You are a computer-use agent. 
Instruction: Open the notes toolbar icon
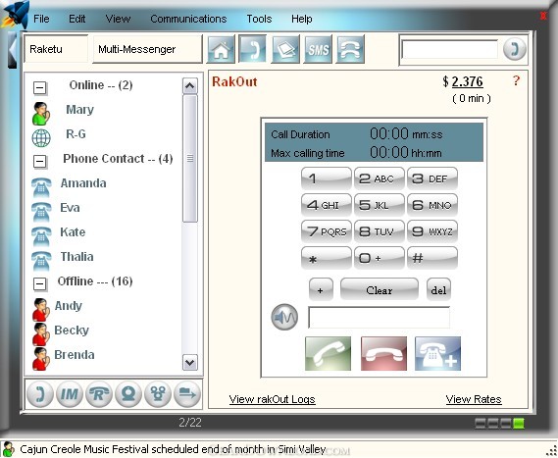point(285,49)
